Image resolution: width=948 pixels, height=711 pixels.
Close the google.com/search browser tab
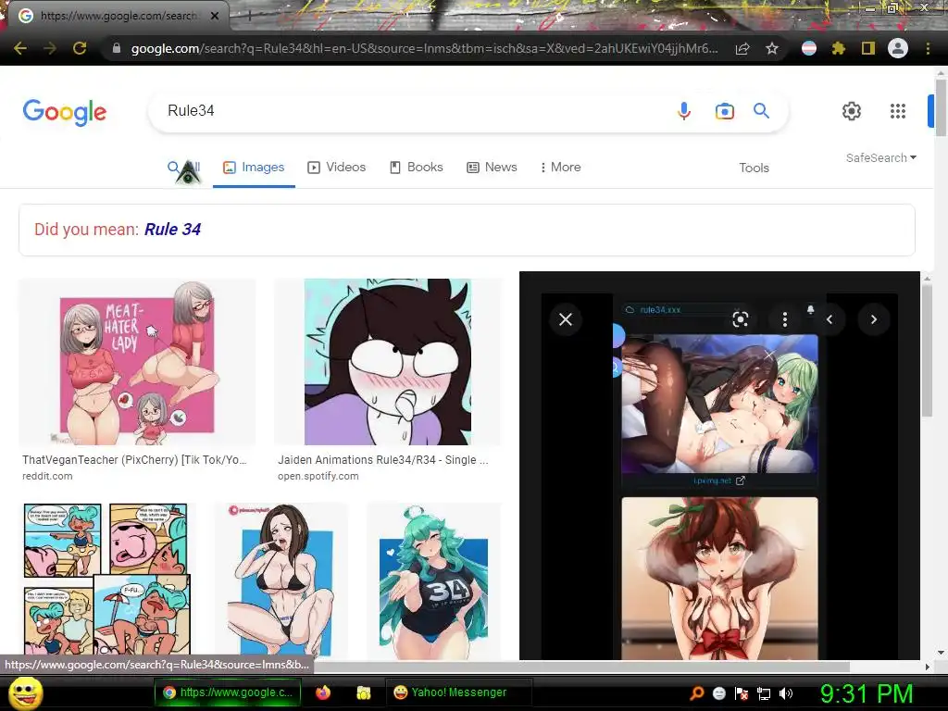coord(215,16)
